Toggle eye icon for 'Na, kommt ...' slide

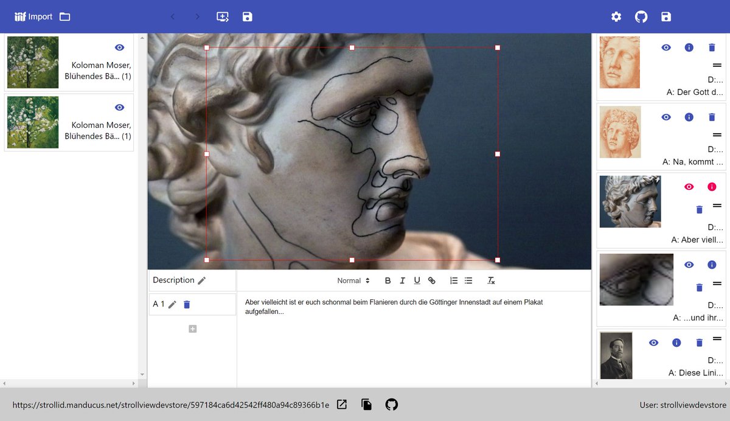(666, 117)
